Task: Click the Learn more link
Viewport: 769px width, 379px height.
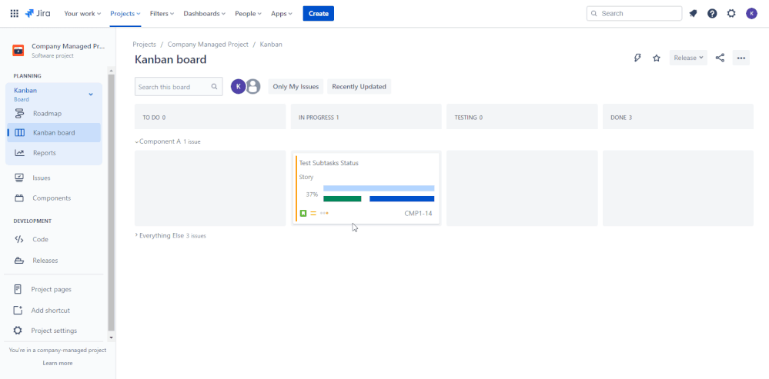Action: tap(58, 364)
